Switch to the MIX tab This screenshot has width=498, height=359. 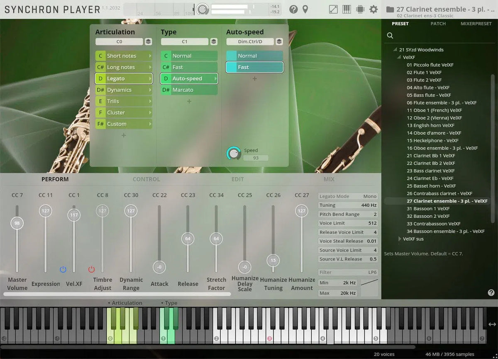[x=329, y=179]
